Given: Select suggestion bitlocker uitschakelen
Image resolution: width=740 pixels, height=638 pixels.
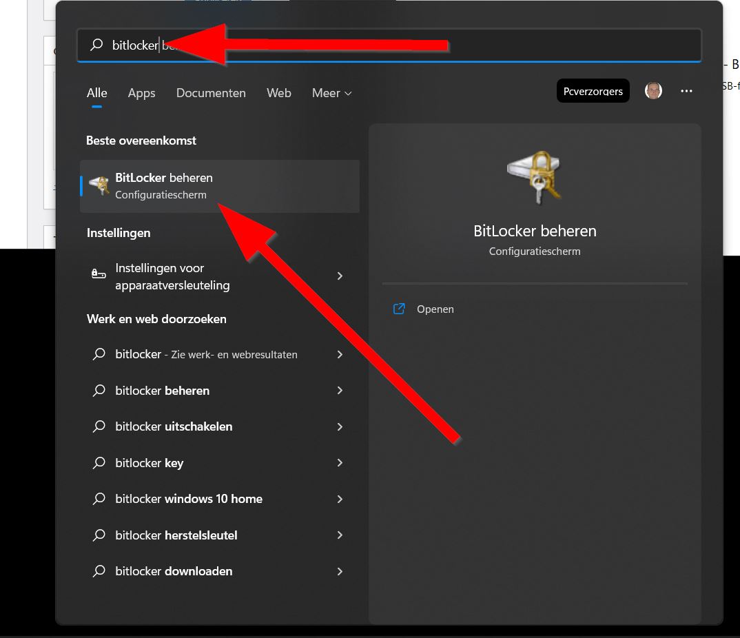Looking at the screenshot, I should [x=220, y=426].
